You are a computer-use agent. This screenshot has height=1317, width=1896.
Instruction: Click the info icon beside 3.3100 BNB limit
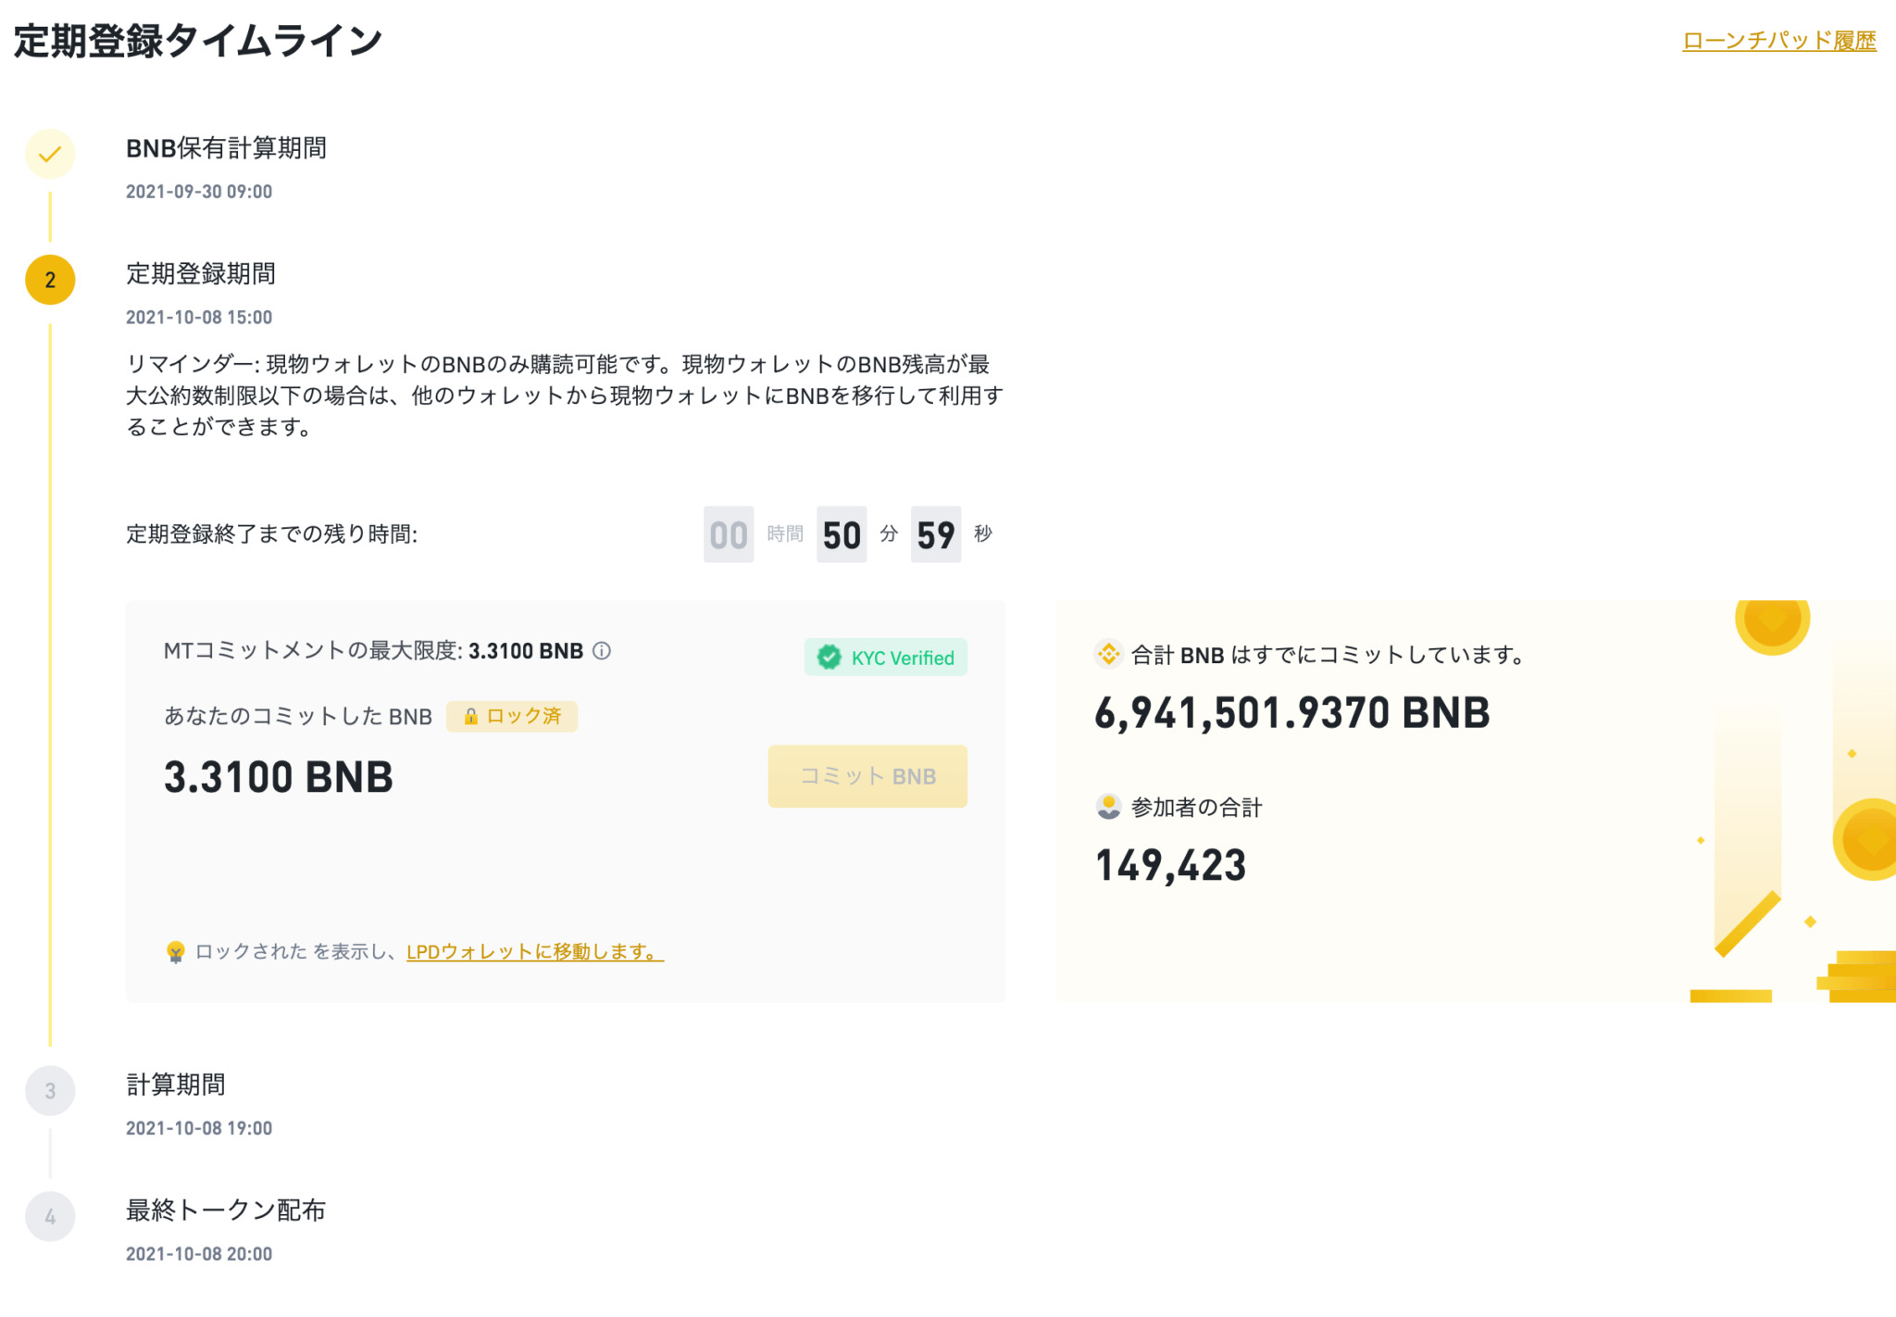602,651
